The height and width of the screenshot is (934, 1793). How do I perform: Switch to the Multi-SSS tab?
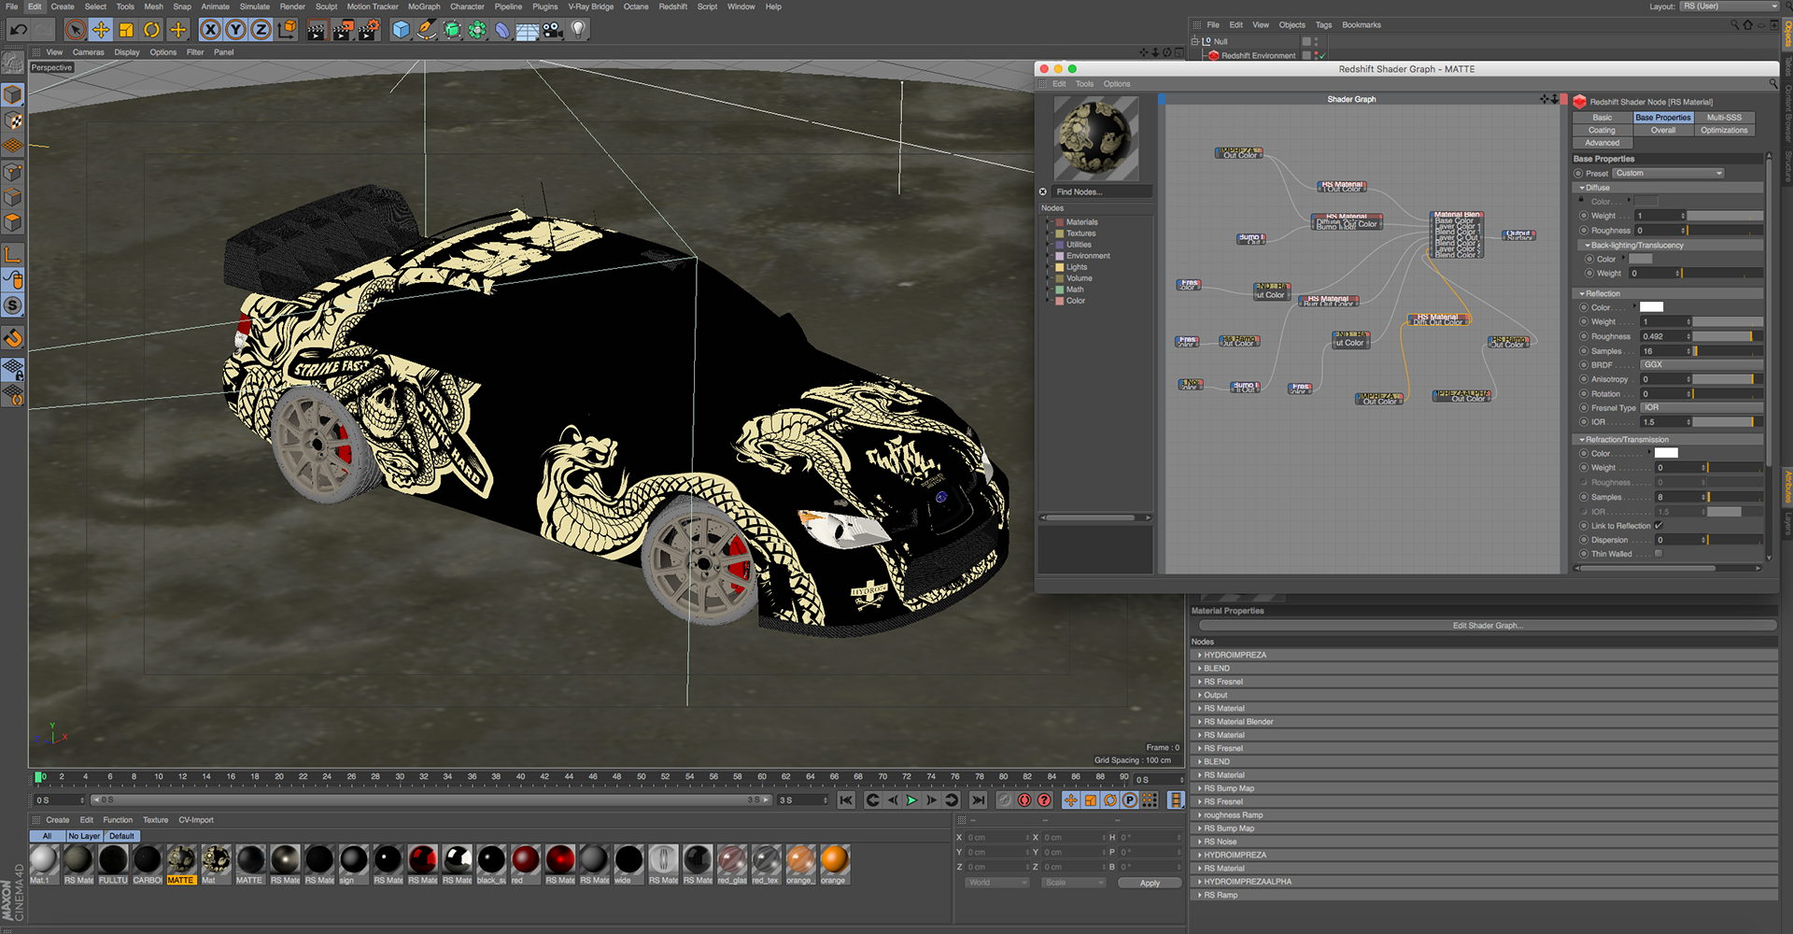click(1723, 118)
